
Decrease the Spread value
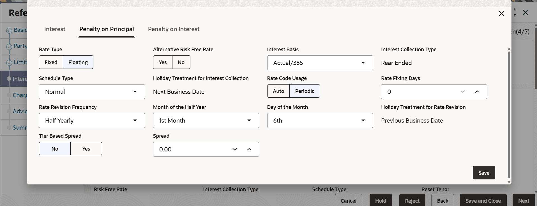click(x=235, y=149)
